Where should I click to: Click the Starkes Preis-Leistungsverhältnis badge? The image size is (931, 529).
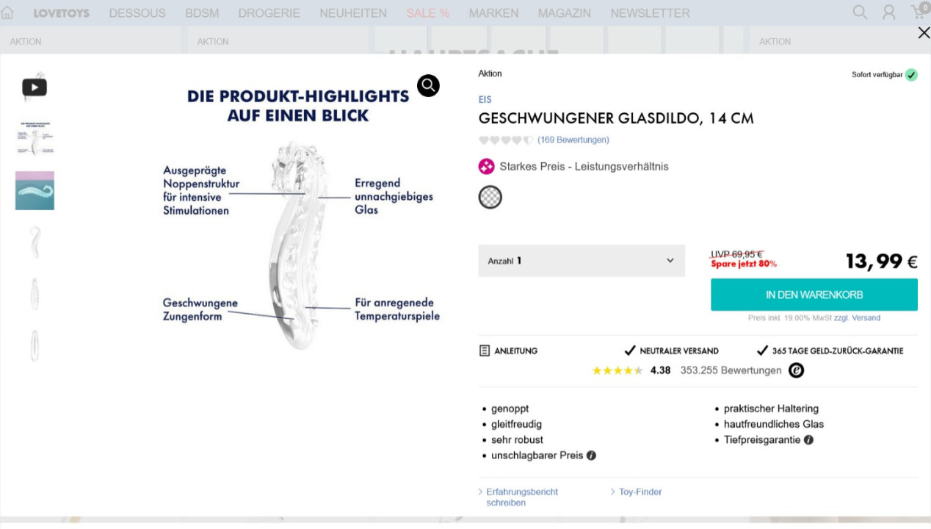tap(486, 166)
